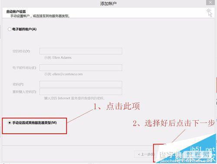The width and height of the screenshot is (217, 164).
Task: Close the 添加帐户 dialog
Action: [x=210, y=3]
